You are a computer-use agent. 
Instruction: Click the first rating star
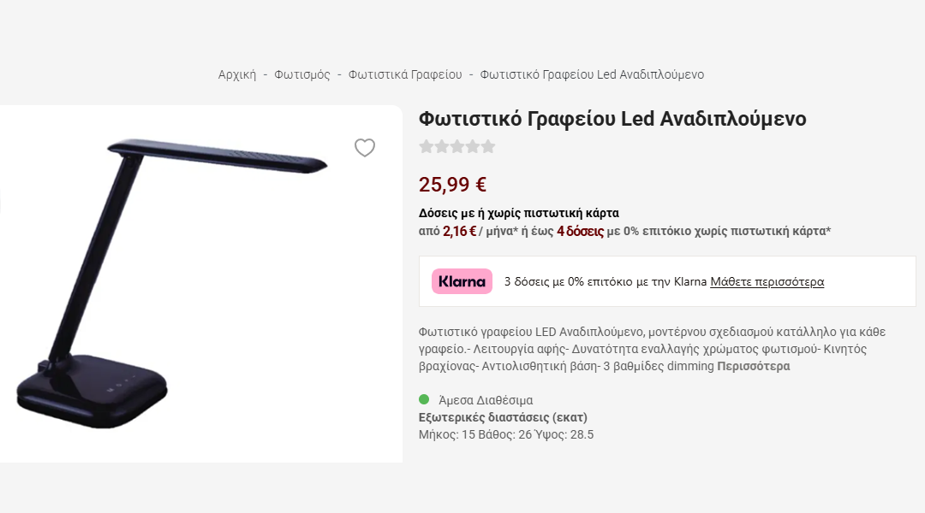(427, 146)
